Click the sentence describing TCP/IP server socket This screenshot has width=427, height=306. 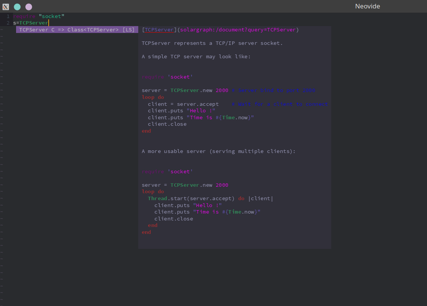click(x=213, y=43)
